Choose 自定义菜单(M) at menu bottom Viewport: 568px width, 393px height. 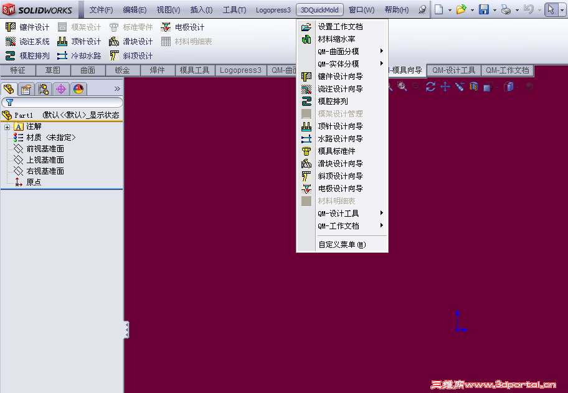(343, 245)
